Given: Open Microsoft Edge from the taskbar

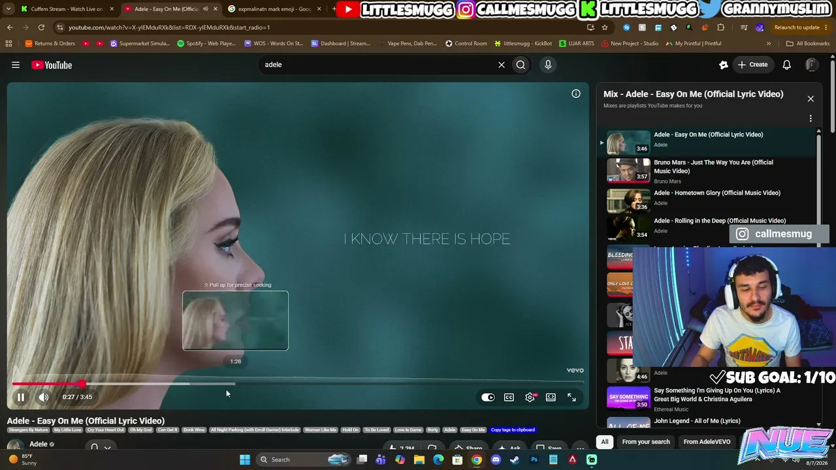Looking at the screenshot, I should (438, 460).
